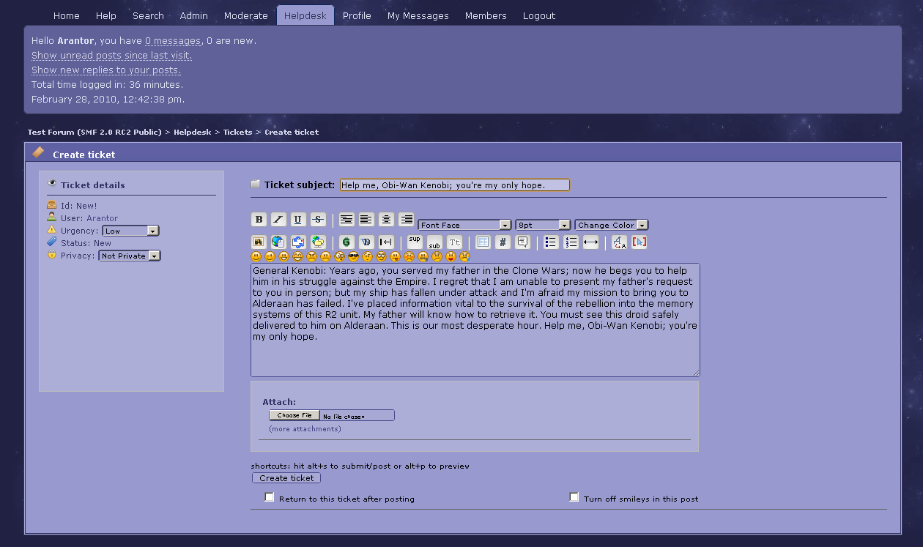
Task: Insert an image tag
Action: pyautogui.click(x=259, y=242)
